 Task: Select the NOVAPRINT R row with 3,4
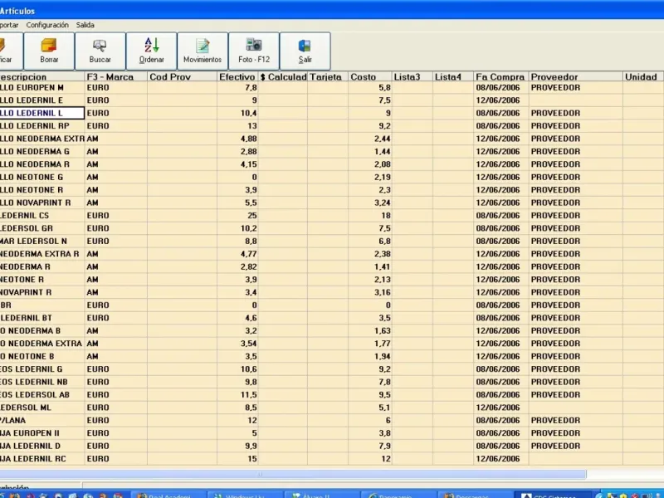(332, 292)
